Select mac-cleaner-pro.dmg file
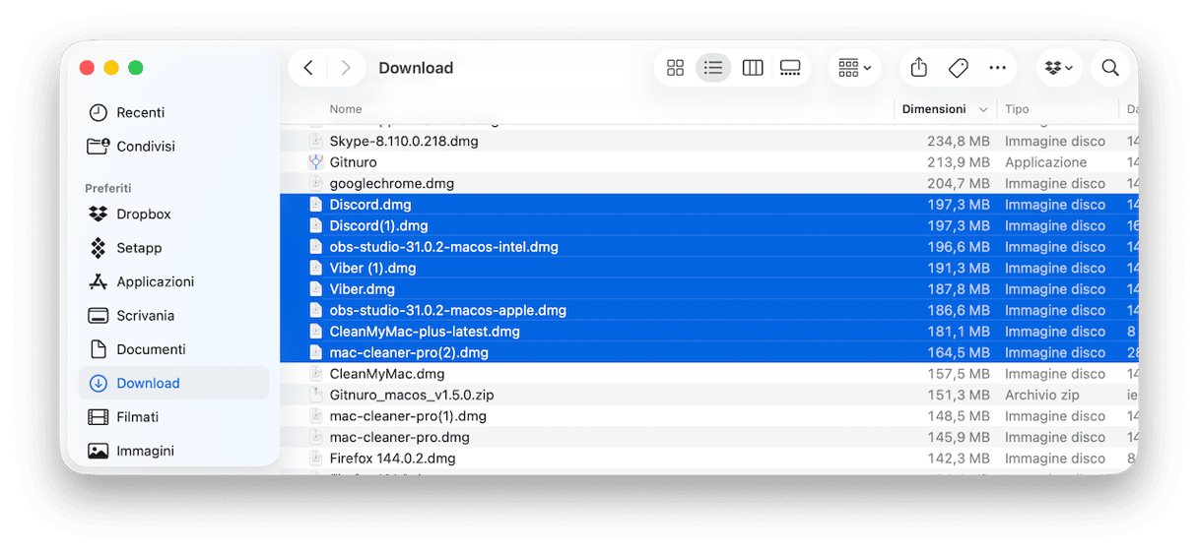This screenshot has height=553, width=1198. 708,437
